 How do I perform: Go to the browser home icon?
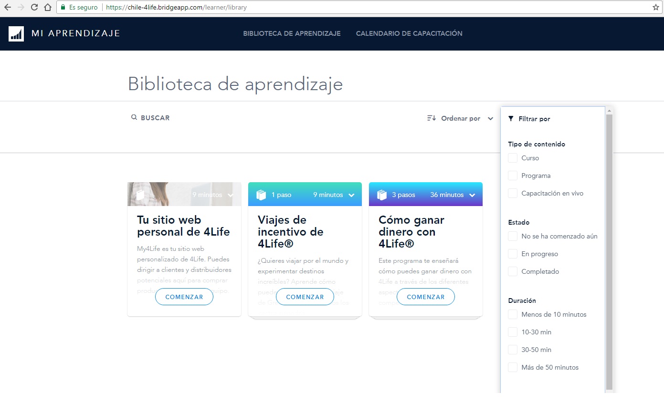(47, 8)
